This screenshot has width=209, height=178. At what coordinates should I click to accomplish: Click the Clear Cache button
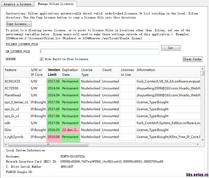(192, 59)
